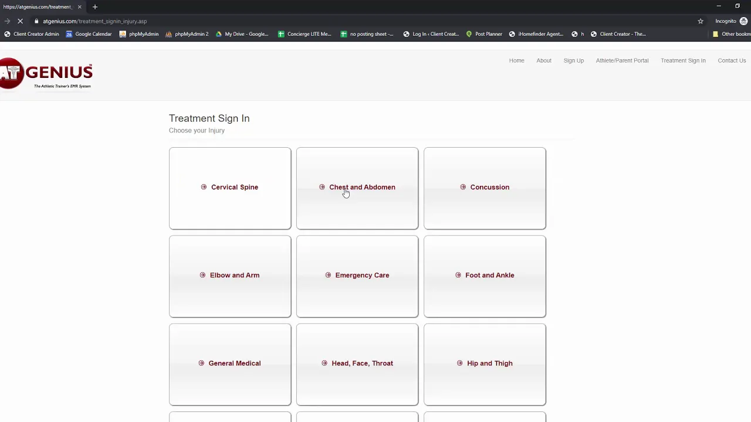Click the arrow icon beside Elbow and Arm

(202, 275)
